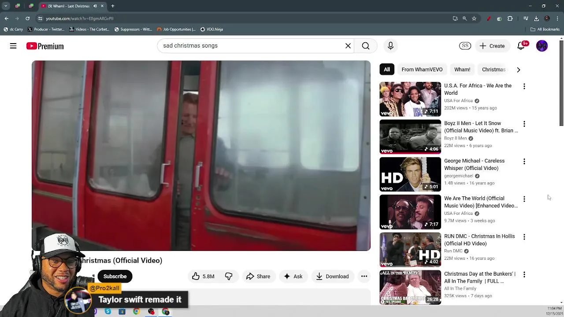This screenshot has height=317, width=564.
Task: Open the Producer - Twitter bookmark
Action: [46, 29]
